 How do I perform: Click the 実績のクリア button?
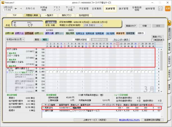(131, 26)
